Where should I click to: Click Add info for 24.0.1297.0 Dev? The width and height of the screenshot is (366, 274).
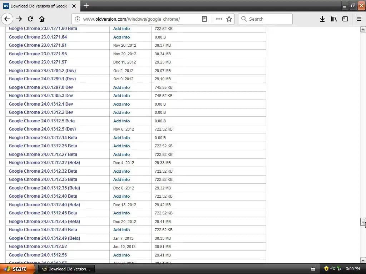click(122, 87)
